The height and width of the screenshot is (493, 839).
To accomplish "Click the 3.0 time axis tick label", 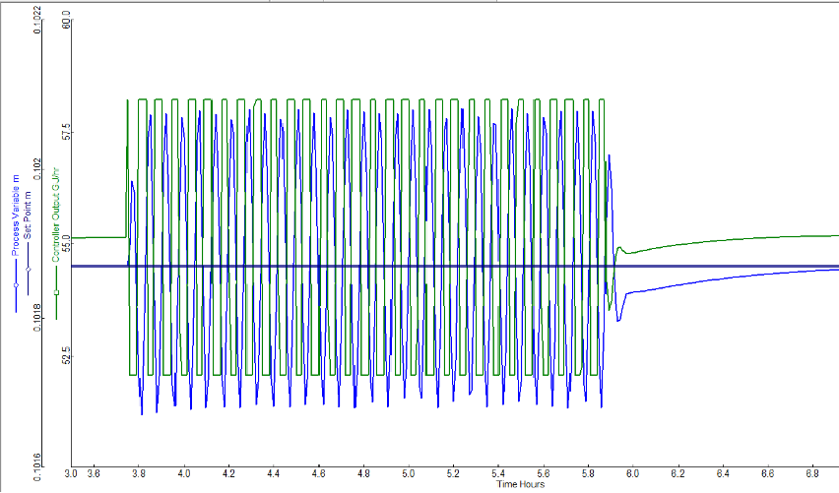I will [x=71, y=473].
